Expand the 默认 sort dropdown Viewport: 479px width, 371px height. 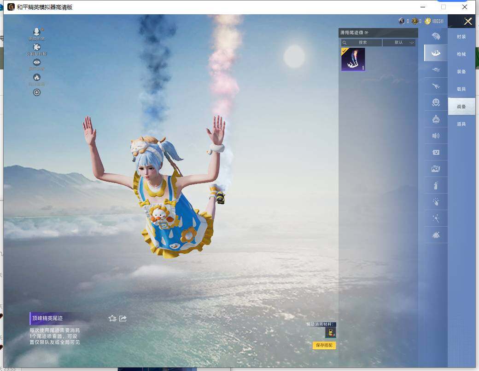(x=399, y=42)
